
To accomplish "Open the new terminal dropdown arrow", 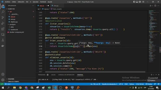I will [x=153, y=75].
